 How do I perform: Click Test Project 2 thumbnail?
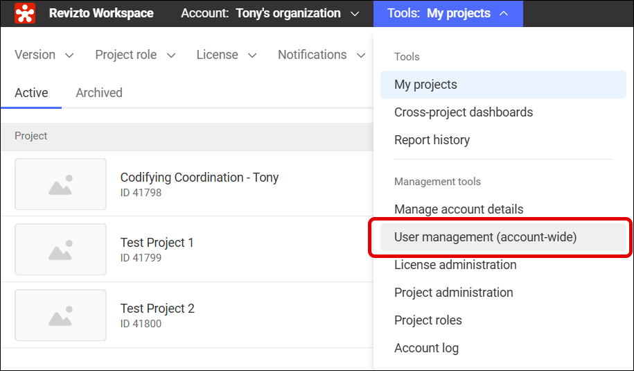[61, 315]
